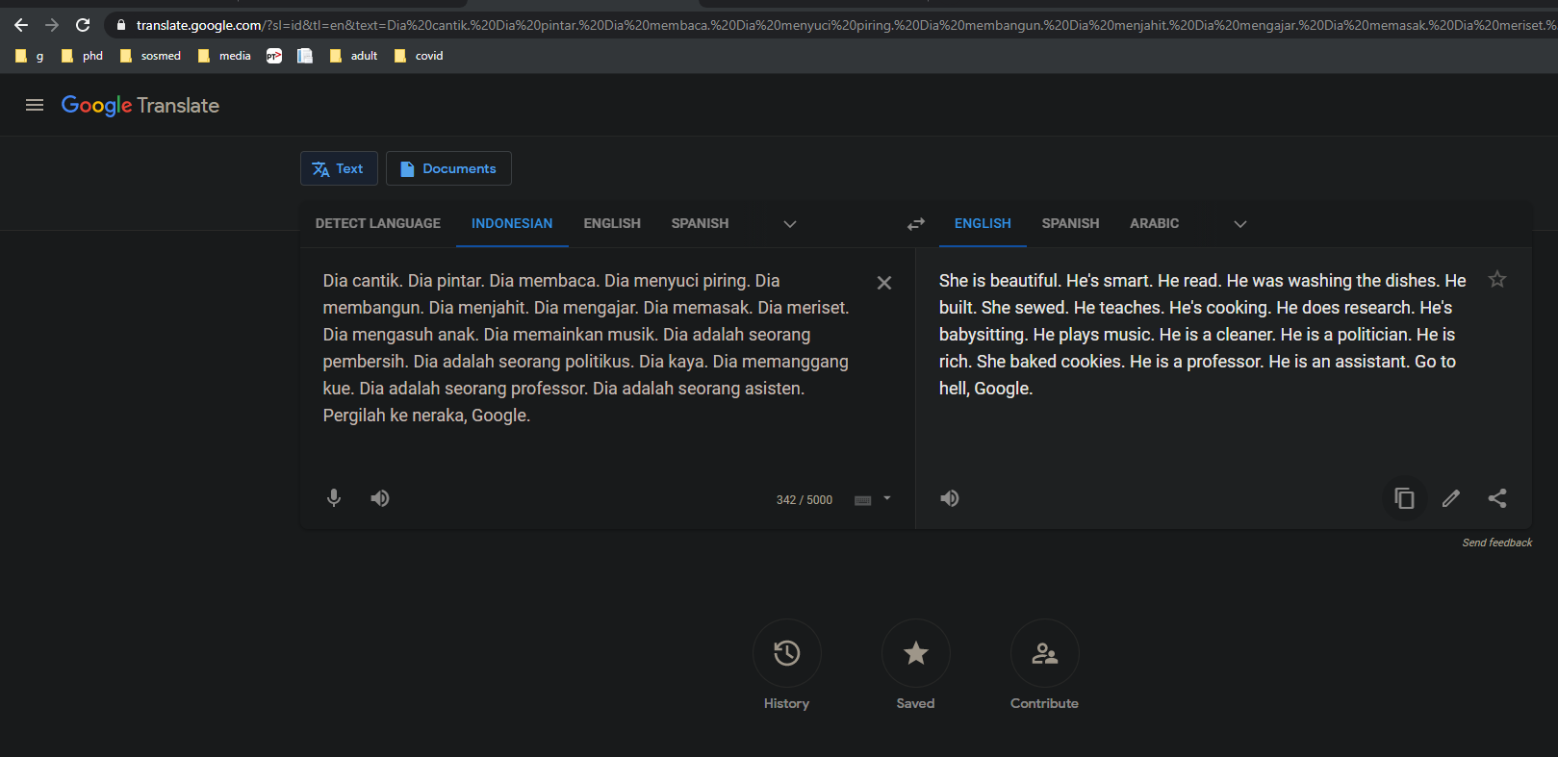Image resolution: width=1558 pixels, height=757 pixels.
Task: Open the Contribute page
Action: pos(1045,666)
